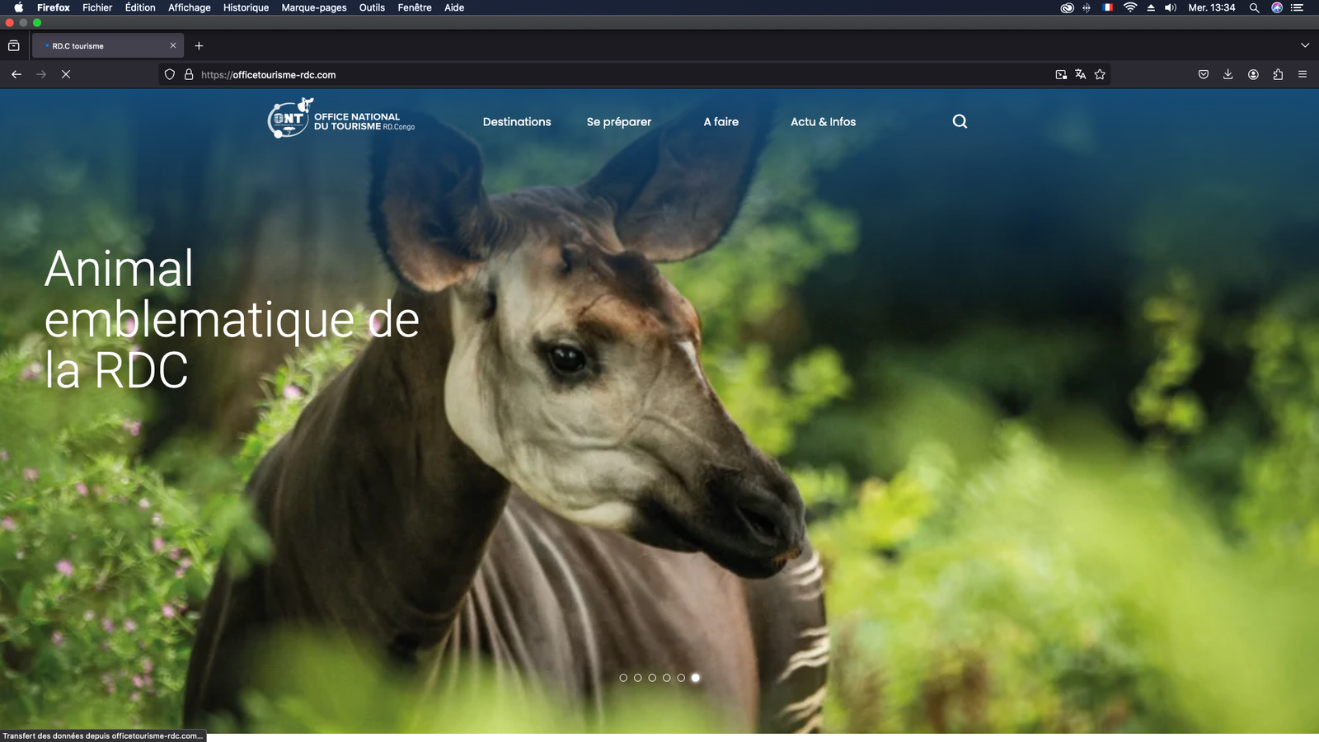Viewport: 1319px width, 742px height.
Task: Click the menu bar clock Mer. 13:34
Action: pyautogui.click(x=1212, y=7)
